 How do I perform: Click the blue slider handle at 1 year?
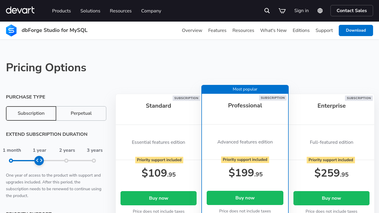coord(39,161)
